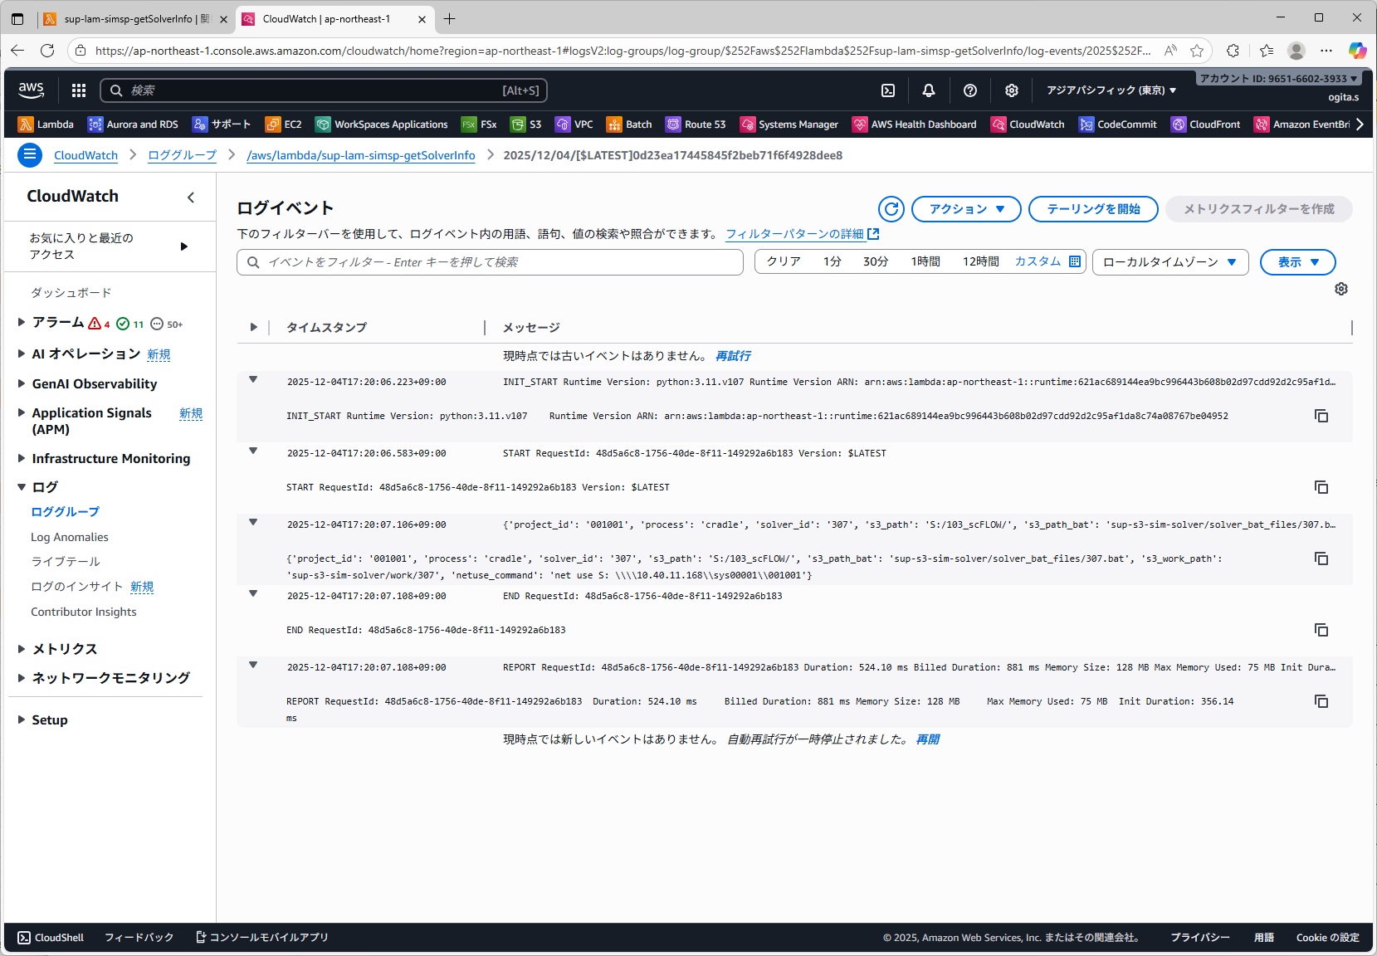Copy the INIT_START log message
The height and width of the screenshot is (956, 1377).
pos(1321,416)
